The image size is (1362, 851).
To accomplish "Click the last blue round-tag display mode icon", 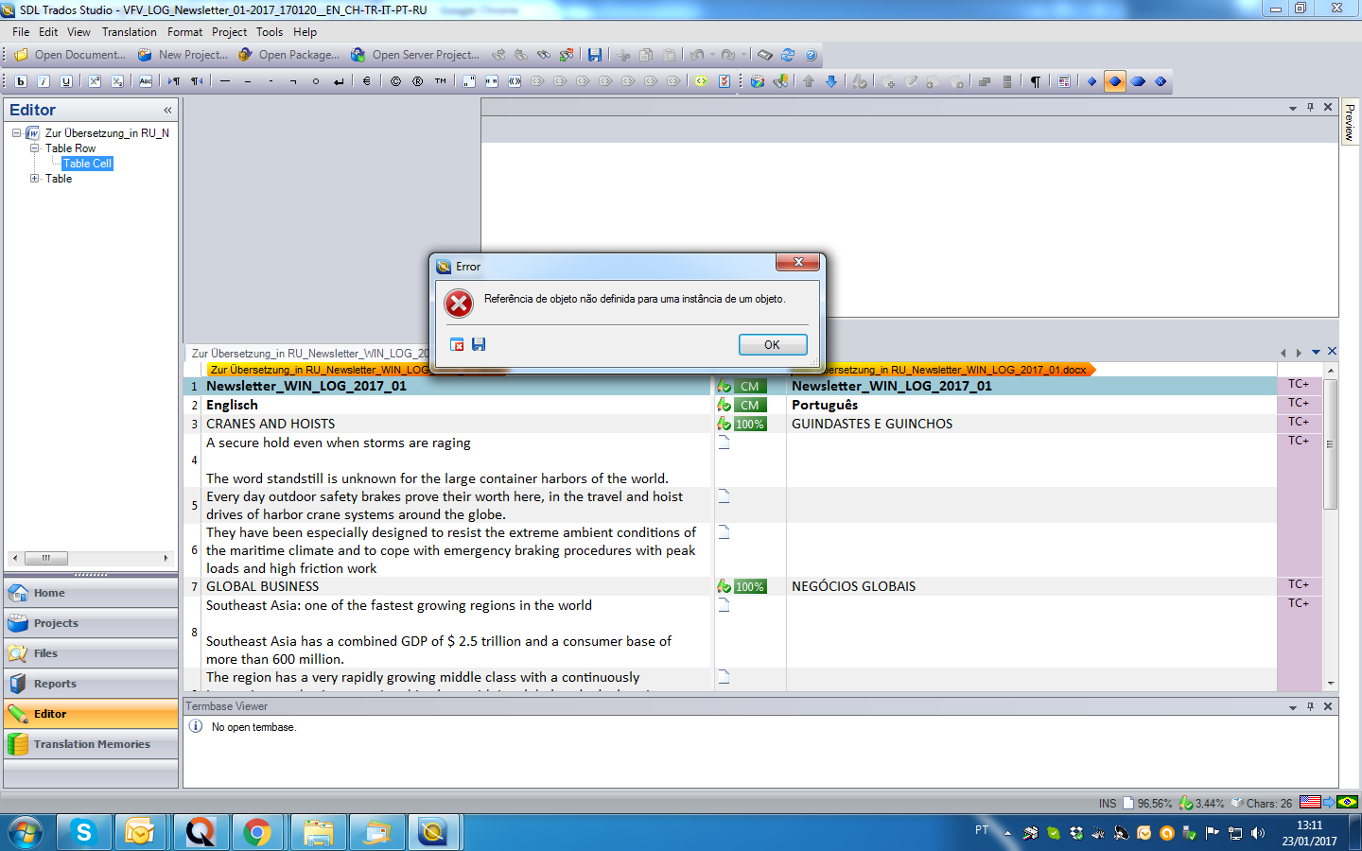I will tap(1161, 81).
